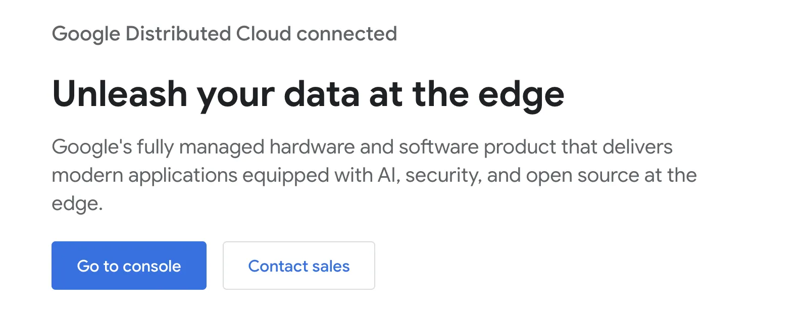Click the word Distributed in the product label
Viewport: 804px width, 314px height.
click(178, 34)
